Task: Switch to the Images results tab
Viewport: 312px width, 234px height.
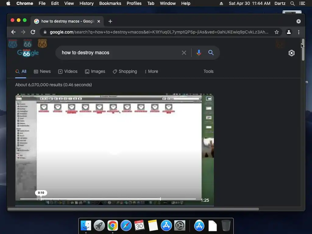Action: (95, 71)
